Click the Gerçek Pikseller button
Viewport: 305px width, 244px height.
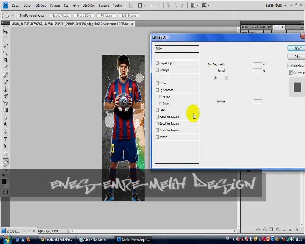tap(61, 15)
